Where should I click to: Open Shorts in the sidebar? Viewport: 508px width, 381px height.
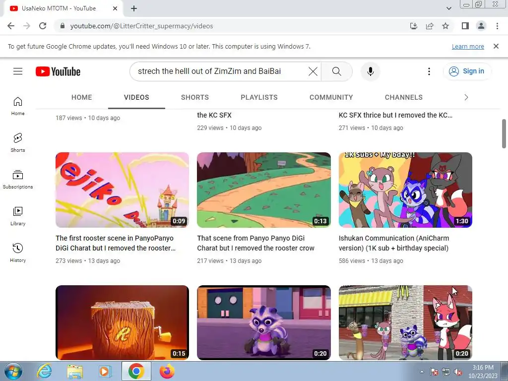18,142
